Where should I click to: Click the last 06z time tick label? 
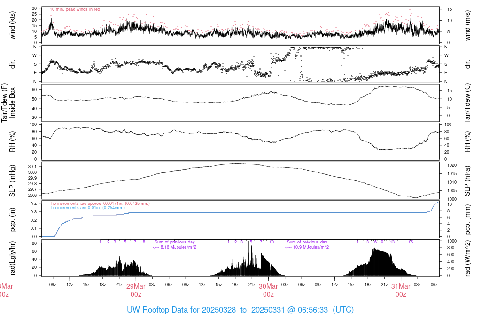click(434, 284)
